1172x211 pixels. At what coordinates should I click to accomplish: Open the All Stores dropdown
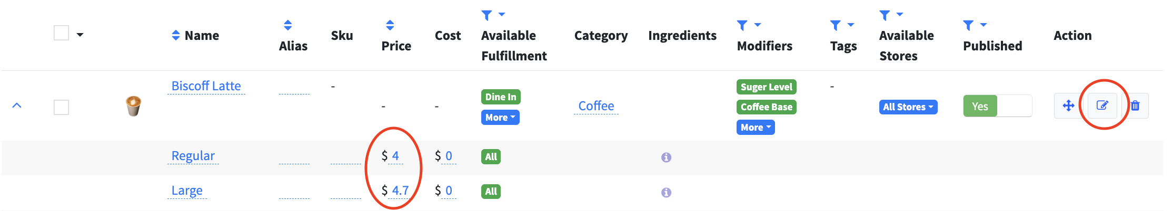(908, 107)
